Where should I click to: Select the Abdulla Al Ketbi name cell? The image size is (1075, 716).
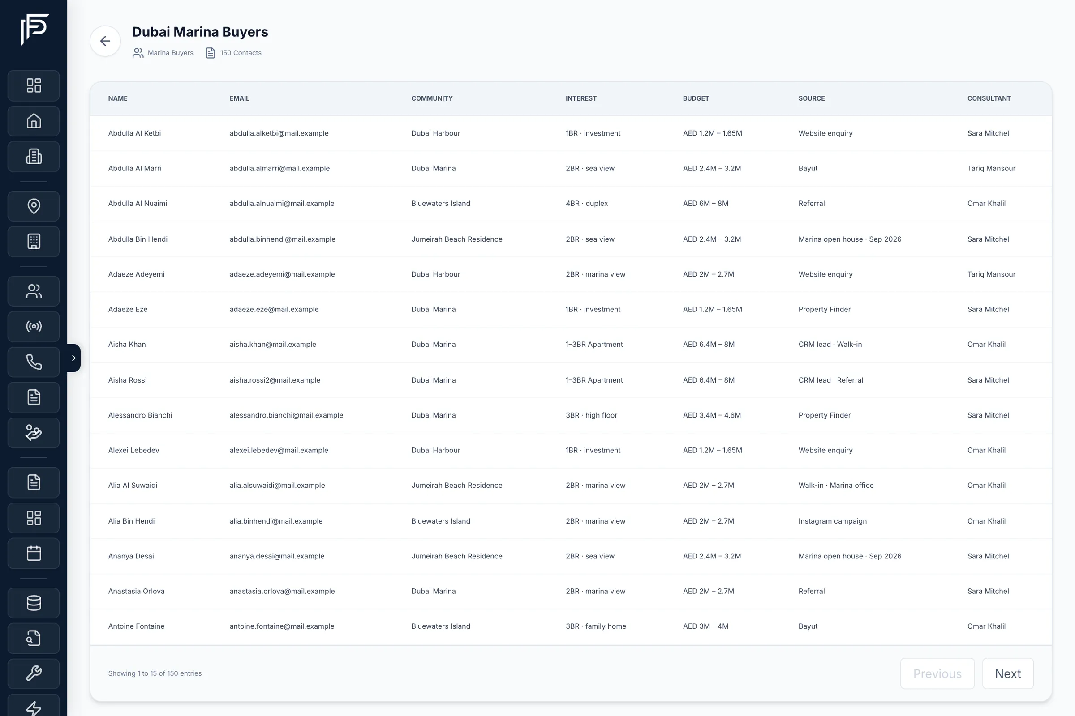[x=134, y=133]
